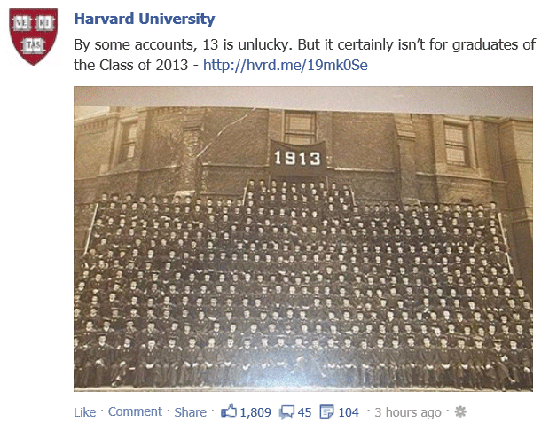Click the comment bubble icon
The image size is (557, 431).
(x=286, y=412)
